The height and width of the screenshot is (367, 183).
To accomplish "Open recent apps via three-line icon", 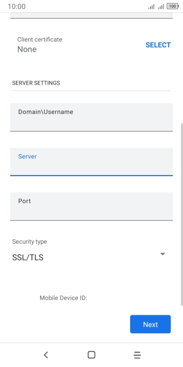I will pyautogui.click(x=137, y=355).
